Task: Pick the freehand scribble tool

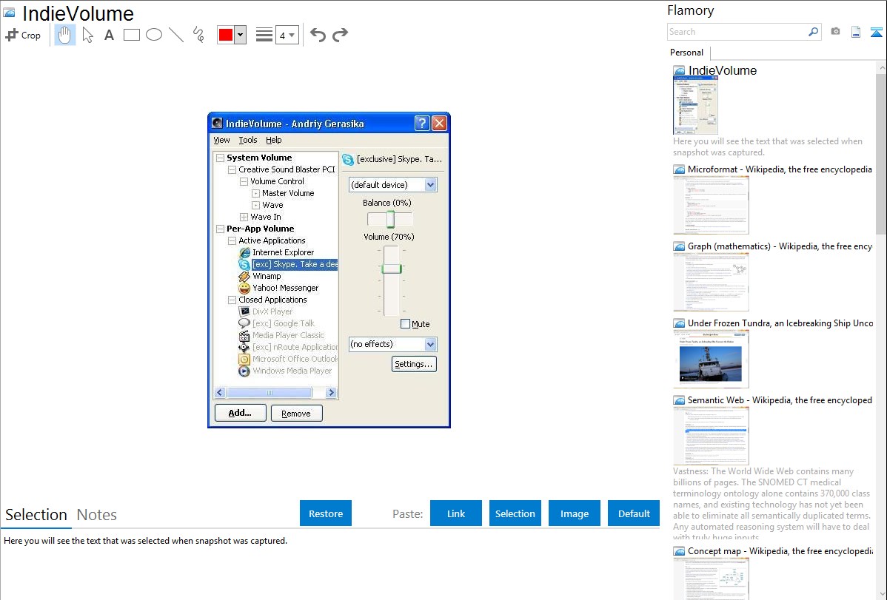Action: tap(198, 35)
